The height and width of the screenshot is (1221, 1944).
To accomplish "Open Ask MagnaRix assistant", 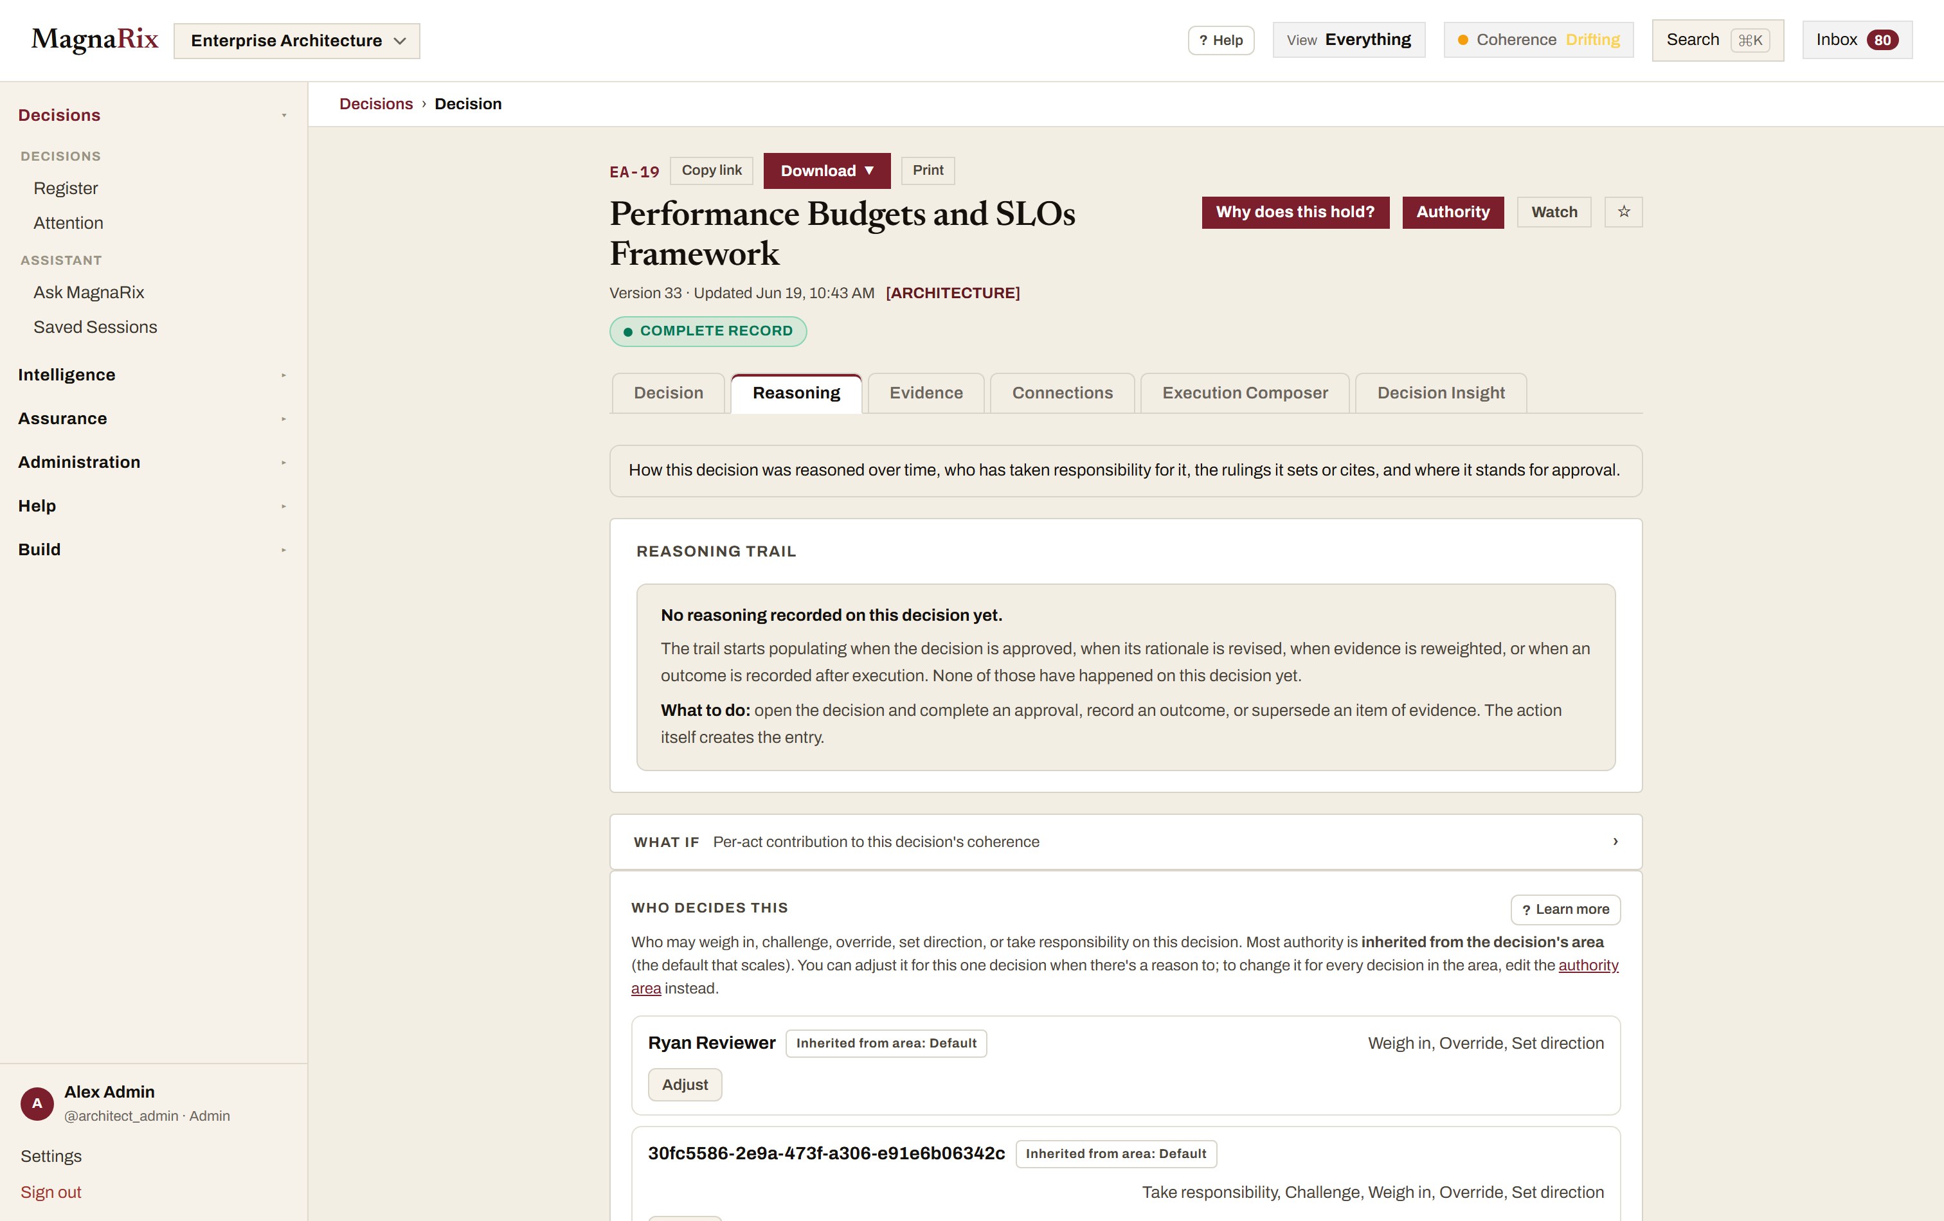I will pos(89,293).
